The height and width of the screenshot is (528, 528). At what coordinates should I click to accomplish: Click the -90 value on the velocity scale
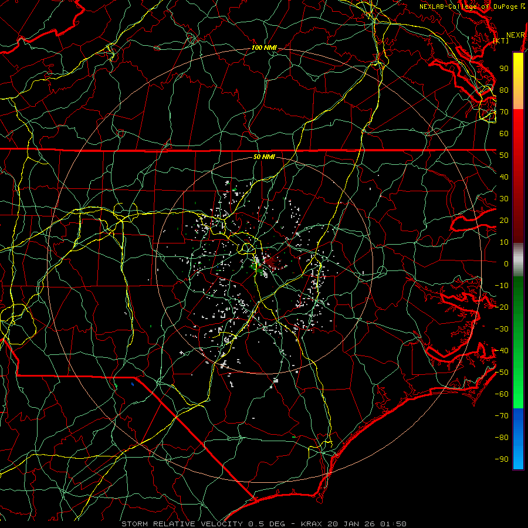pos(502,459)
